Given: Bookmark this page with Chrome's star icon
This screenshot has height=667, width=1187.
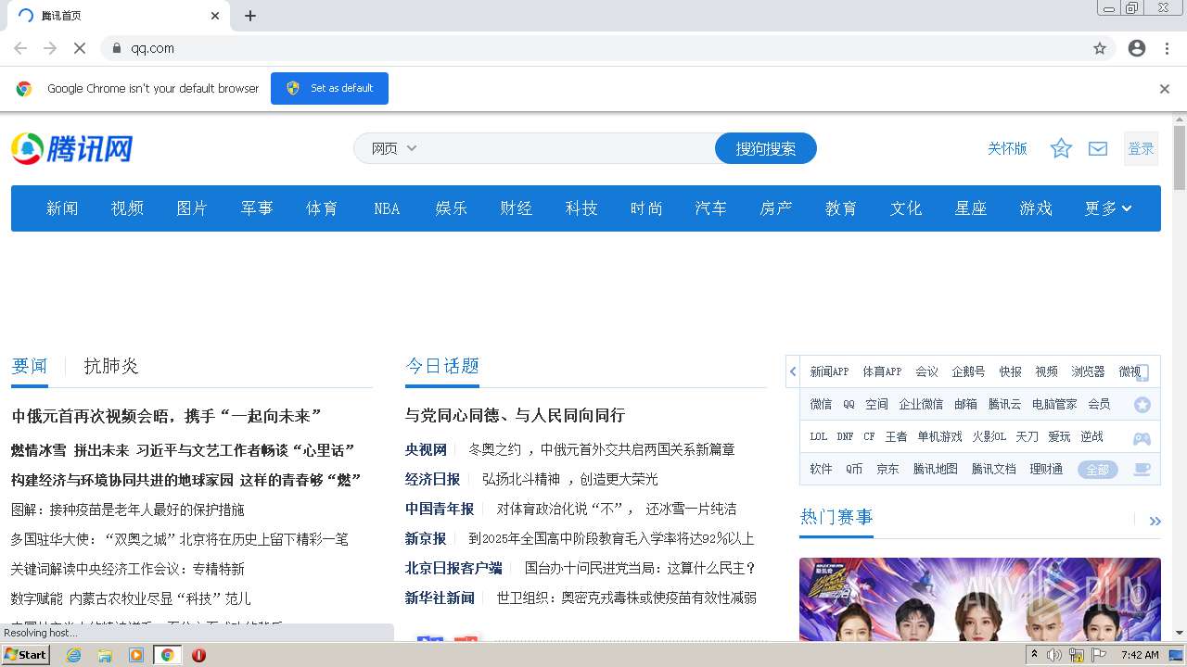Looking at the screenshot, I should click(1100, 48).
